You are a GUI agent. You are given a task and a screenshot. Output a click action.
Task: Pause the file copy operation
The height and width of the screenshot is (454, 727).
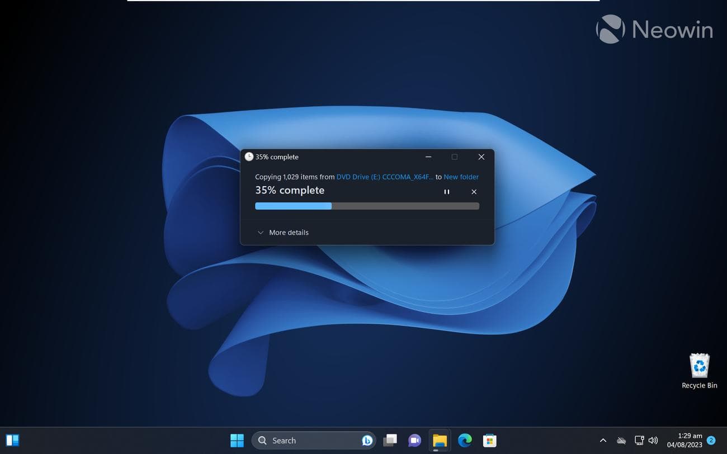pyautogui.click(x=446, y=192)
